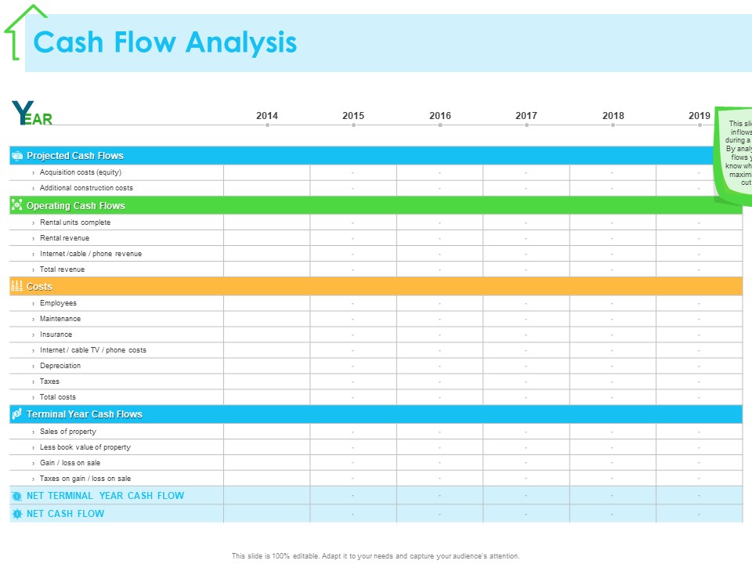Screen dimensions: 752x564
Task: Select the 2017 year column header
Action: [x=526, y=116]
